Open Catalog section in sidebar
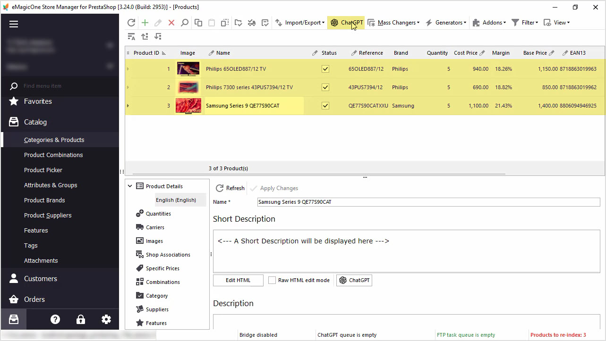Image resolution: width=606 pixels, height=341 pixels. [x=35, y=122]
